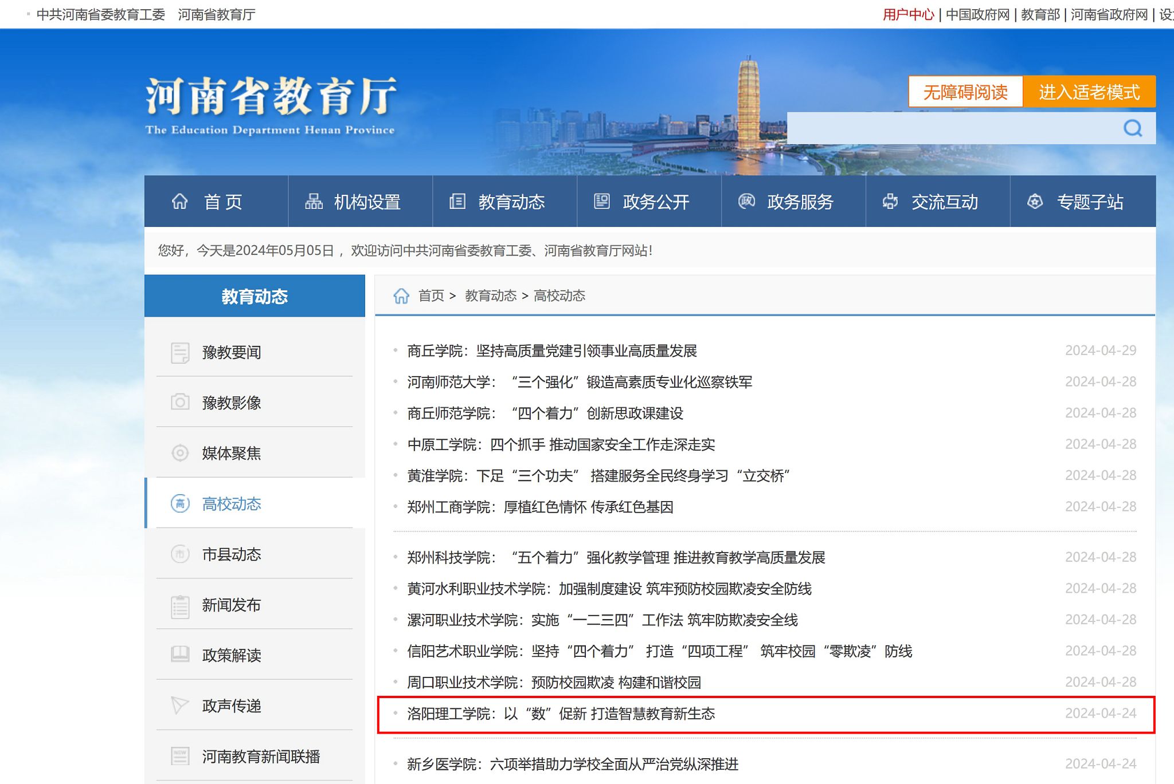Image resolution: width=1174 pixels, height=784 pixels.
Task: Click the 政声传递 paper plane icon
Action: click(180, 705)
